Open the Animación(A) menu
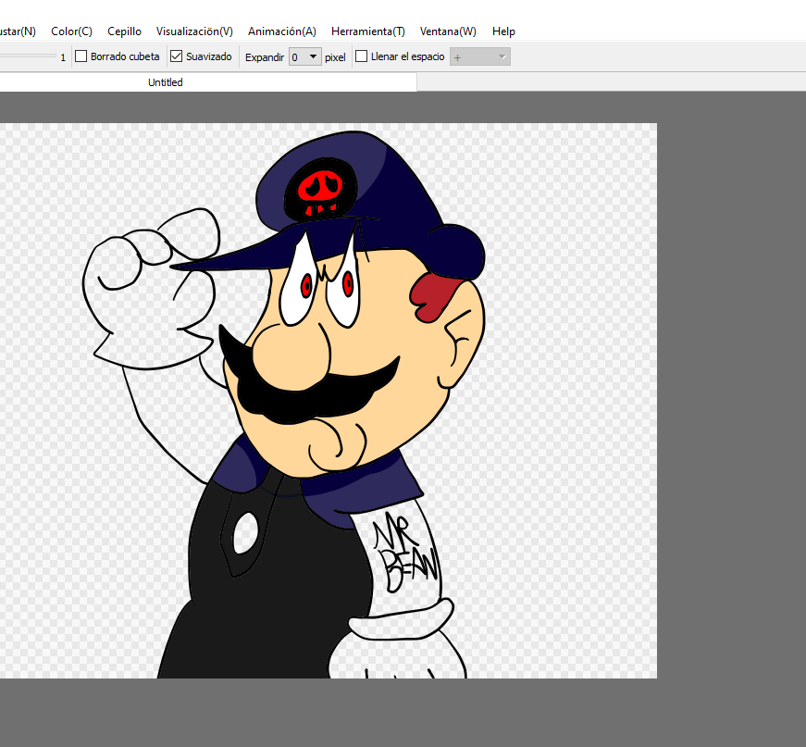The image size is (806, 747). coord(281,31)
